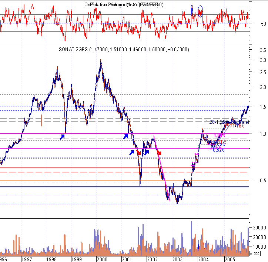The height and width of the screenshot is (262, 268).
Task: Select the magenta descending trendline in 2002
Action: (162, 168)
